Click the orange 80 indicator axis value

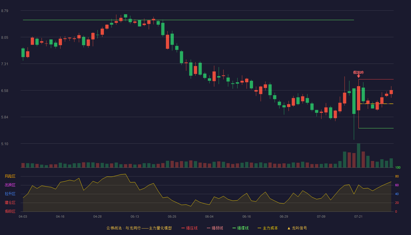(x=397, y=176)
